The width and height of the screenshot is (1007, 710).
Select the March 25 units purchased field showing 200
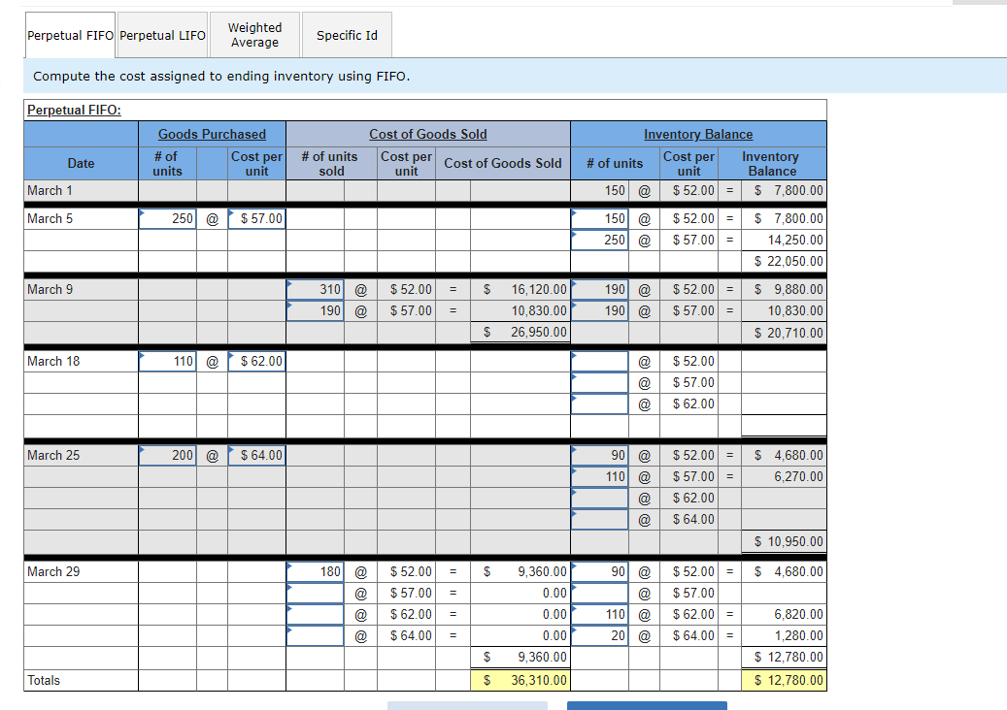point(167,455)
